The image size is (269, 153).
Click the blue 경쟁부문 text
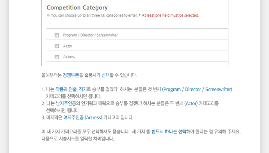pyautogui.click(x=71, y=75)
